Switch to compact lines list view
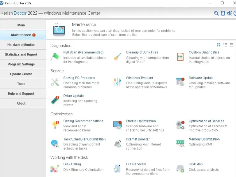236x177 pixels. 232,45
